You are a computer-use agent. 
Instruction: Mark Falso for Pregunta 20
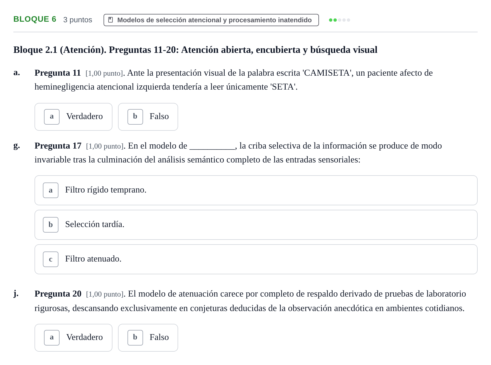coord(148,338)
